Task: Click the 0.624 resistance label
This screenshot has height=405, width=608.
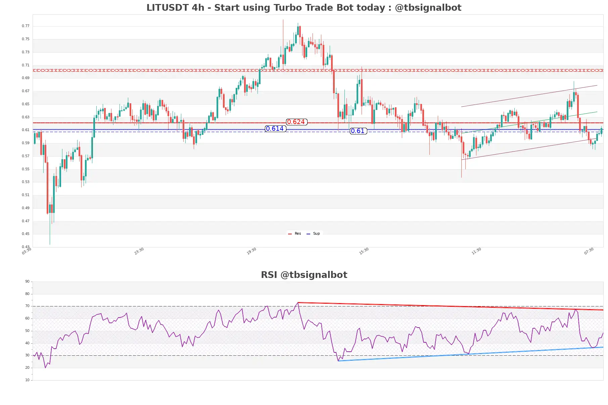Action: (296, 122)
